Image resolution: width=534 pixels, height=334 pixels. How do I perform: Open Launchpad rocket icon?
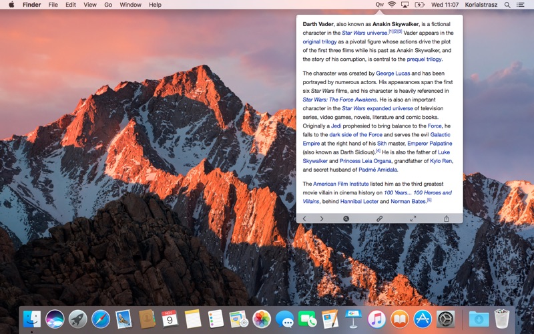pyautogui.click(x=77, y=319)
